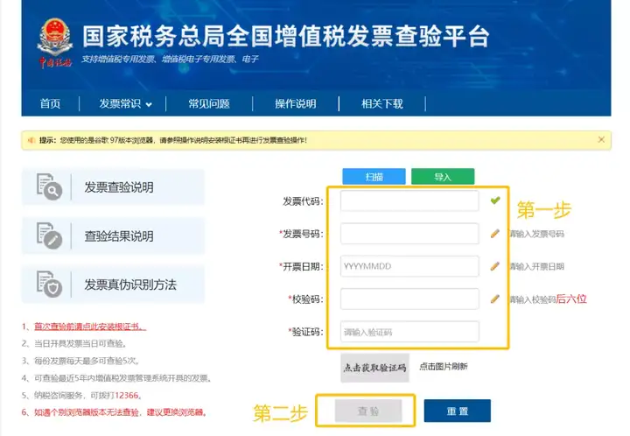630x436 pixels.
Task: Click the 每份发票每天最多可查验5次 note
Action: click(x=87, y=361)
